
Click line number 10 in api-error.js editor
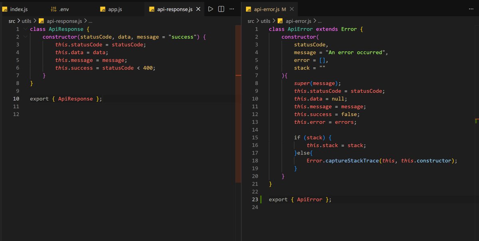[255, 98]
